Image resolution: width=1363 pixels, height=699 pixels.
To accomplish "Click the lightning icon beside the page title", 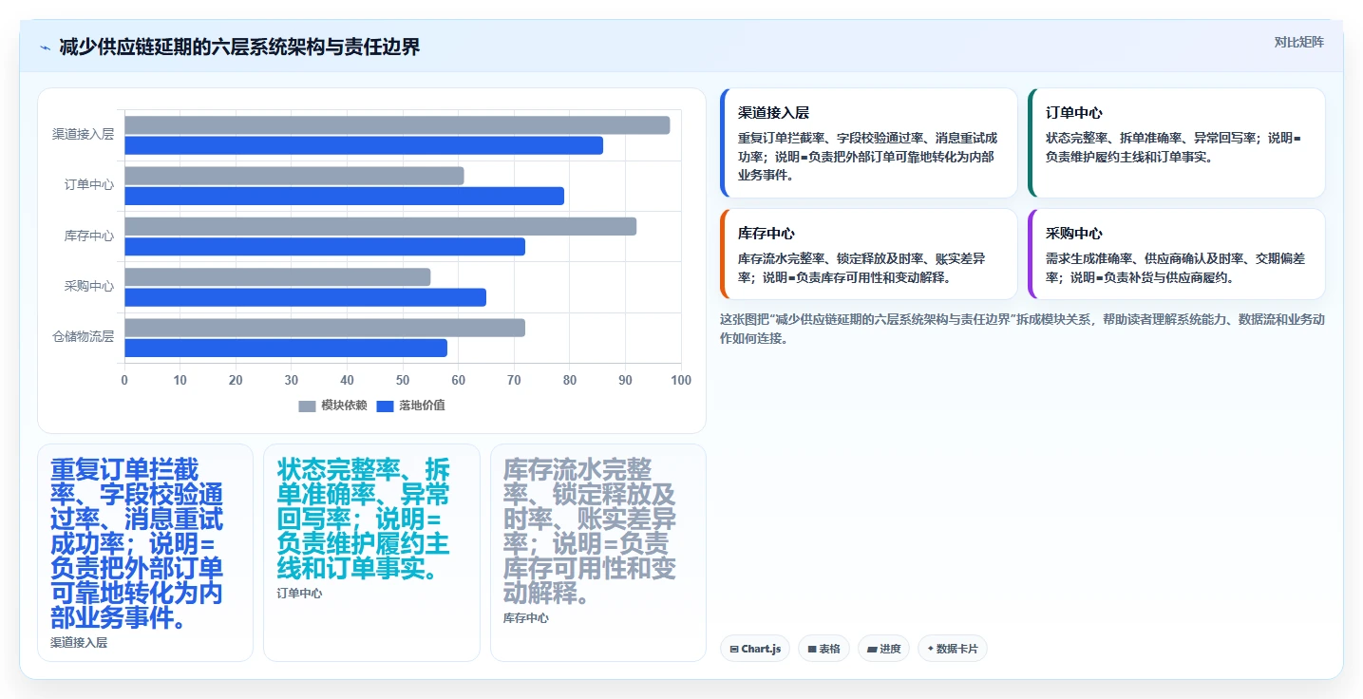I will tap(46, 47).
